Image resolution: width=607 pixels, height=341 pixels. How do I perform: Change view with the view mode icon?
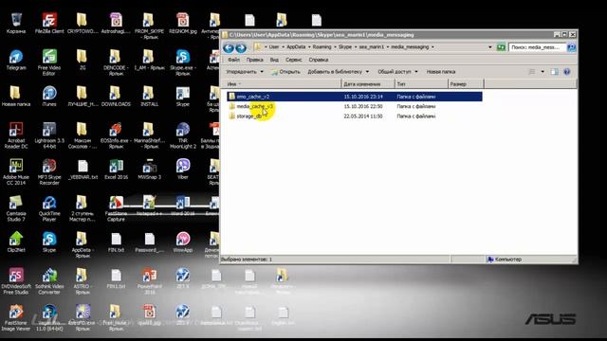(x=532, y=72)
